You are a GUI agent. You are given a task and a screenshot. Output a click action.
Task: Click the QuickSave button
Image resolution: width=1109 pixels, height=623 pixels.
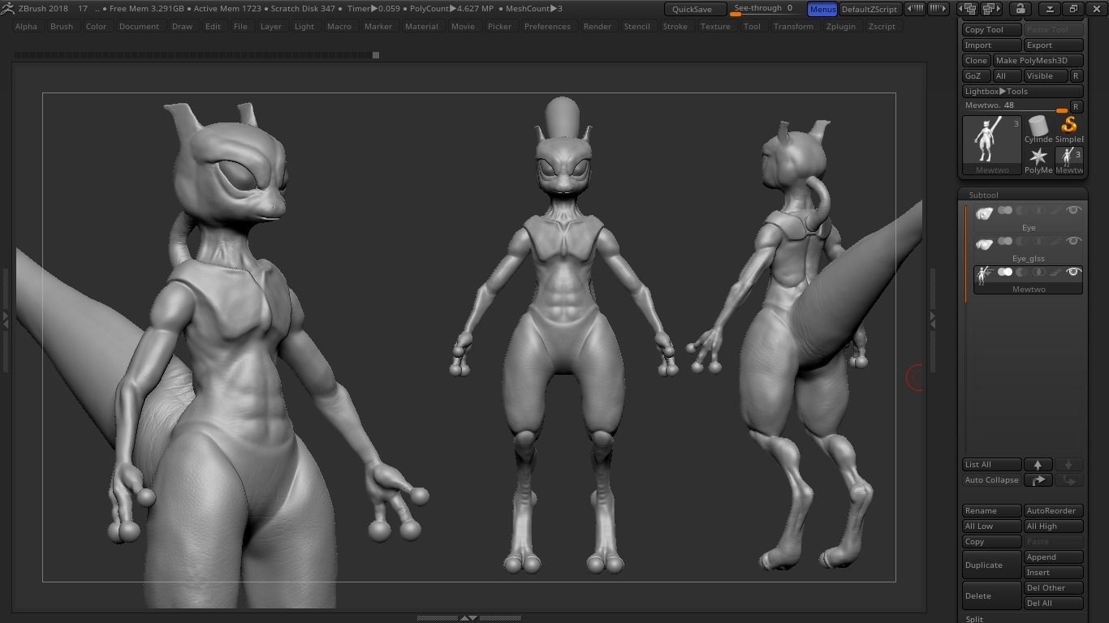[x=695, y=9]
